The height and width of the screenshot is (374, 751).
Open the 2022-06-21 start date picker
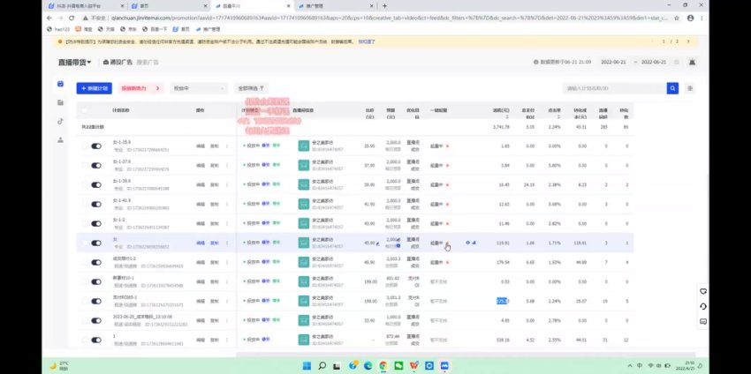(x=613, y=62)
